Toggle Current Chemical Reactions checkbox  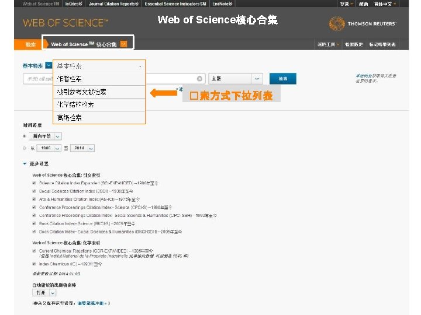(34, 251)
